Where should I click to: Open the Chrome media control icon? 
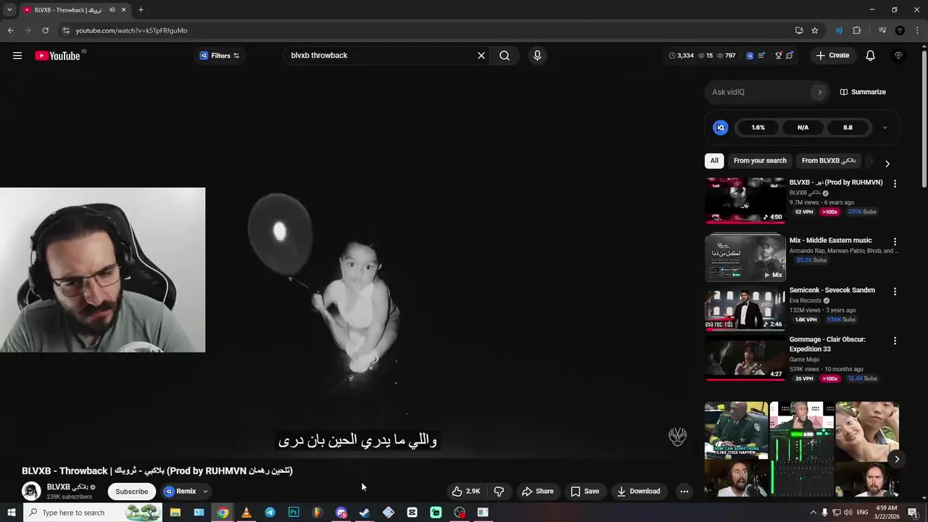[882, 30]
